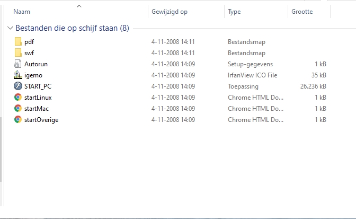
Task: Select the START_PC Flash application icon
Action: [18, 86]
